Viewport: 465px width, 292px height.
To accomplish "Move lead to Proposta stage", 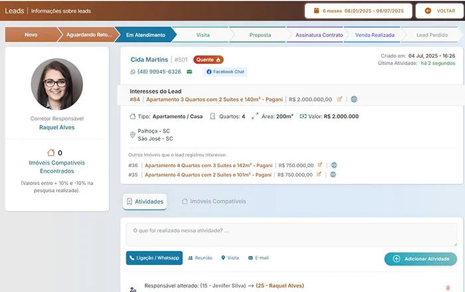I will coord(260,35).
